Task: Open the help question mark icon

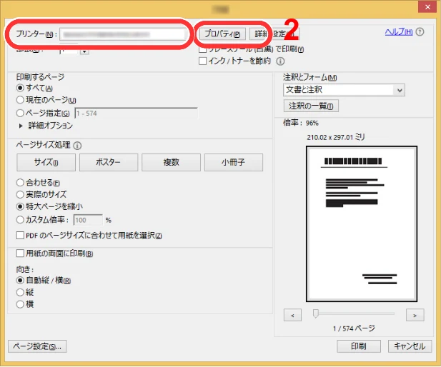Action: click(420, 32)
